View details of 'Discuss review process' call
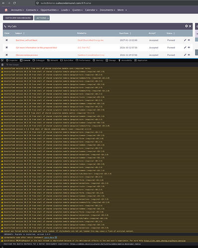 189,55
